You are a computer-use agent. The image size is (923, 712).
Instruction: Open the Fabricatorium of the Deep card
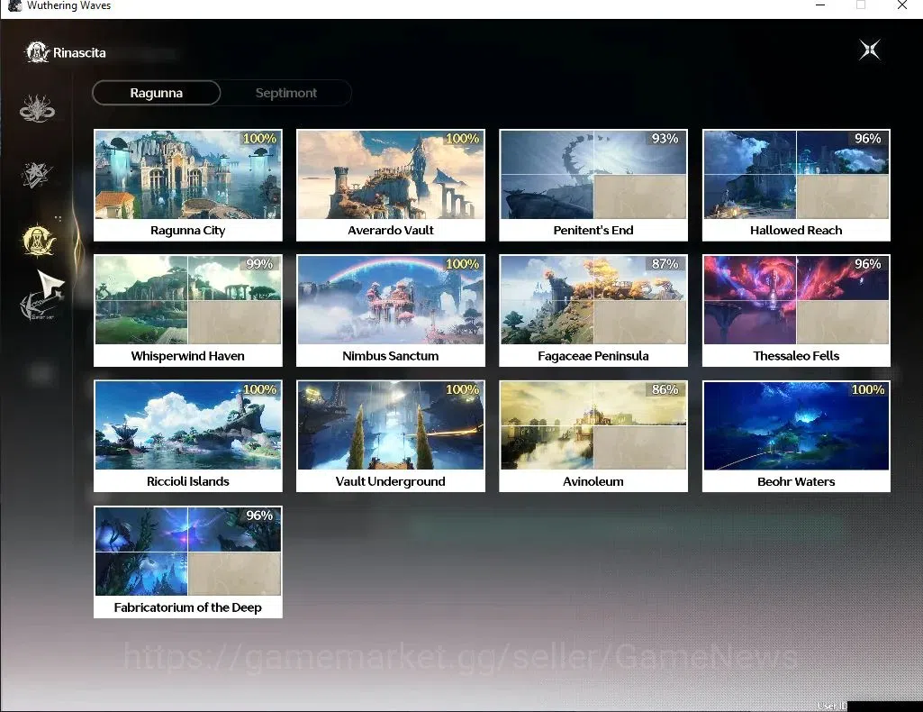(188, 561)
